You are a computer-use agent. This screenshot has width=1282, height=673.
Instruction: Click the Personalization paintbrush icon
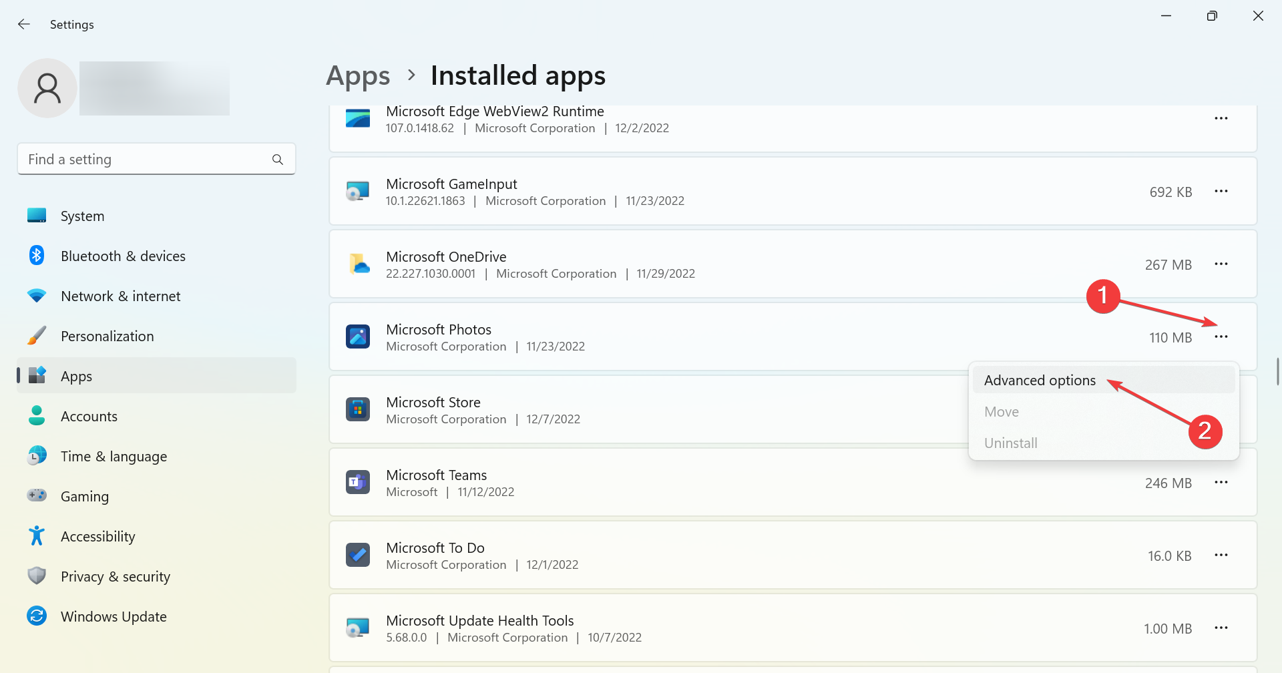(37, 335)
